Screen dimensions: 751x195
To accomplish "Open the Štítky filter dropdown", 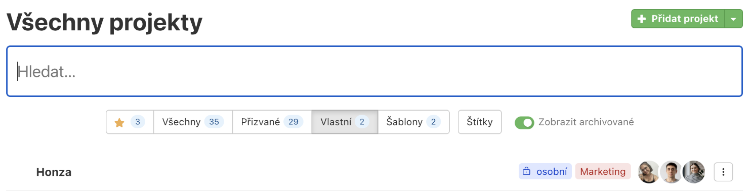I will 480,122.
